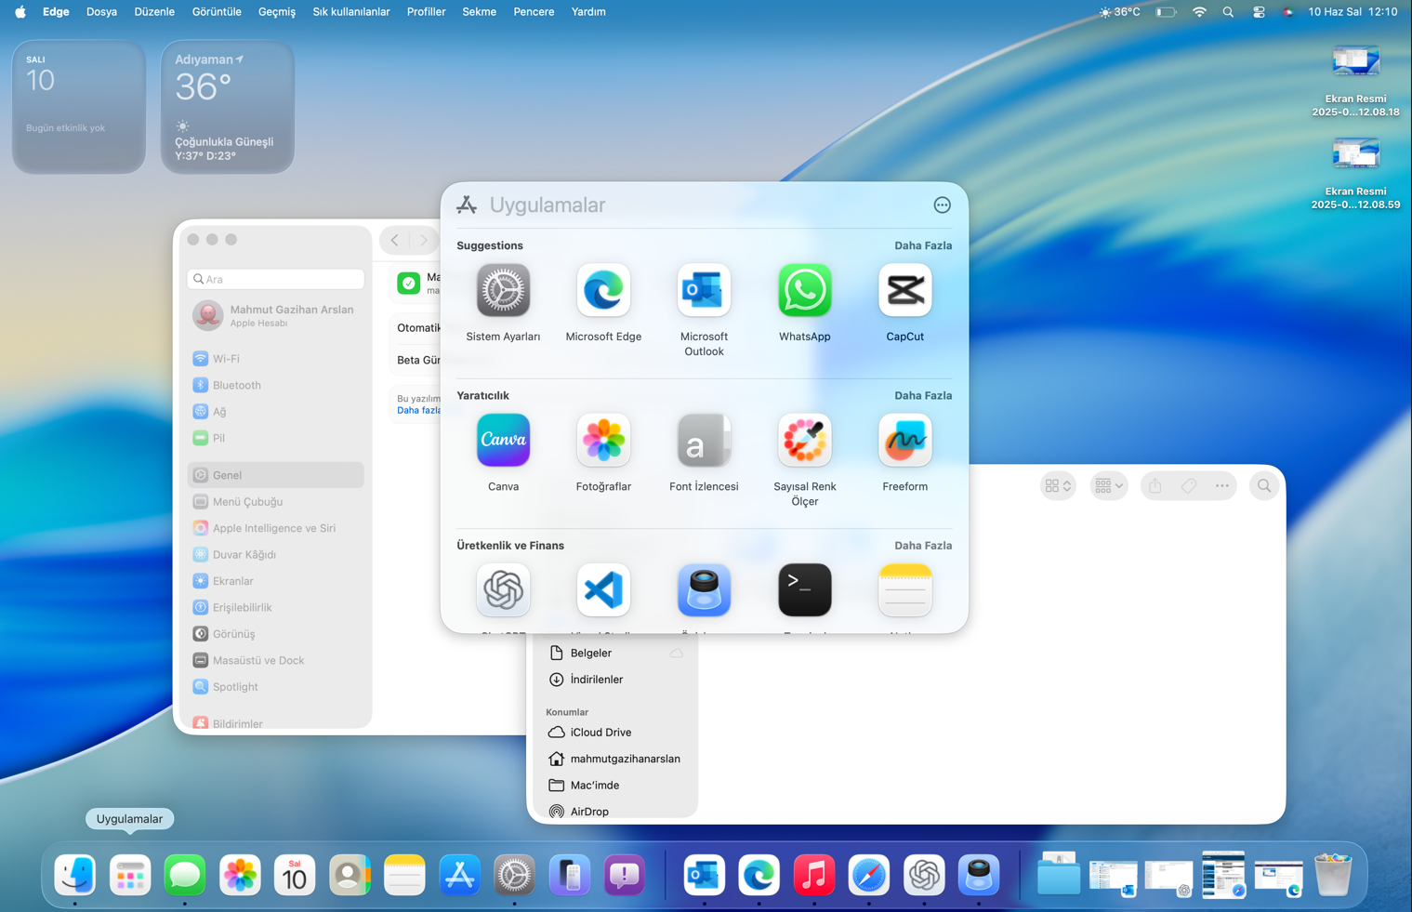Image resolution: width=1412 pixels, height=912 pixels.
Task: Open the Görüntüle menu
Action: pyautogui.click(x=217, y=12)
